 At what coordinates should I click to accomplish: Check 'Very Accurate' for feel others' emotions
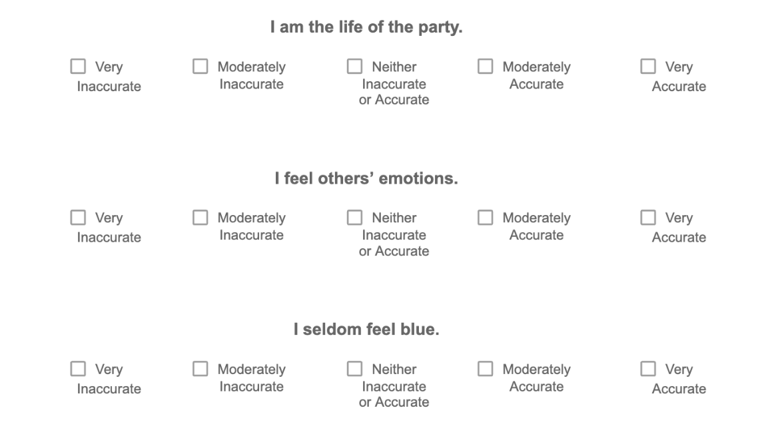click(x=648, y=218)
